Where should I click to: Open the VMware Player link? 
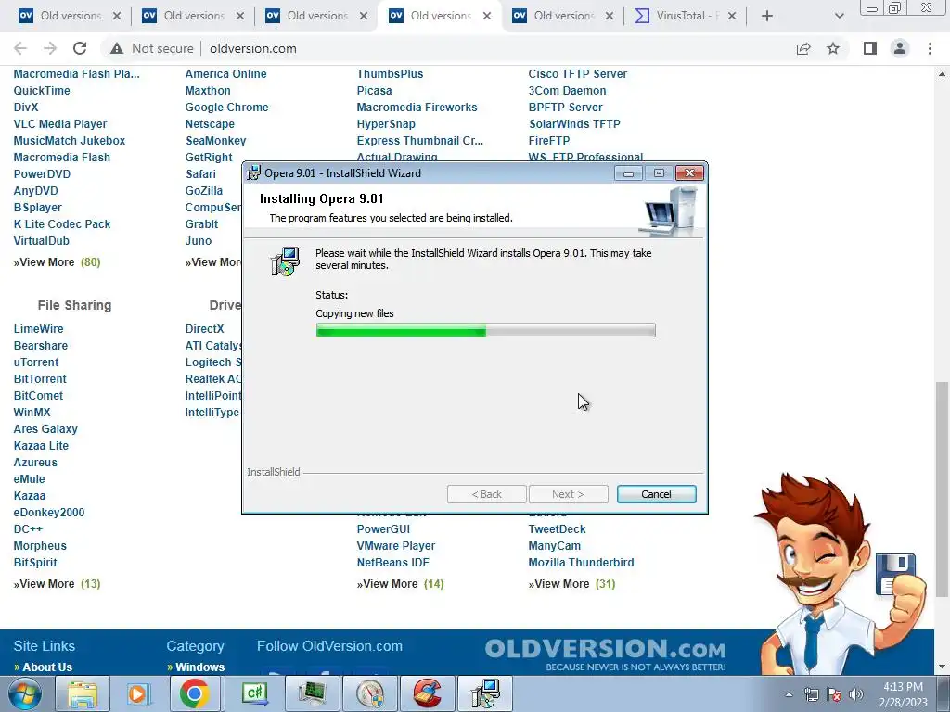(395, 545)
